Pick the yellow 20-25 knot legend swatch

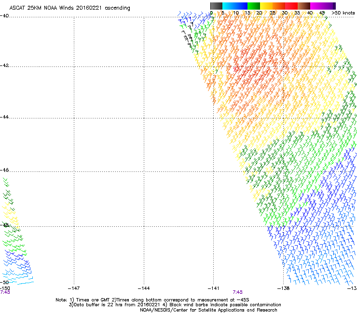(x=266, y=6)
